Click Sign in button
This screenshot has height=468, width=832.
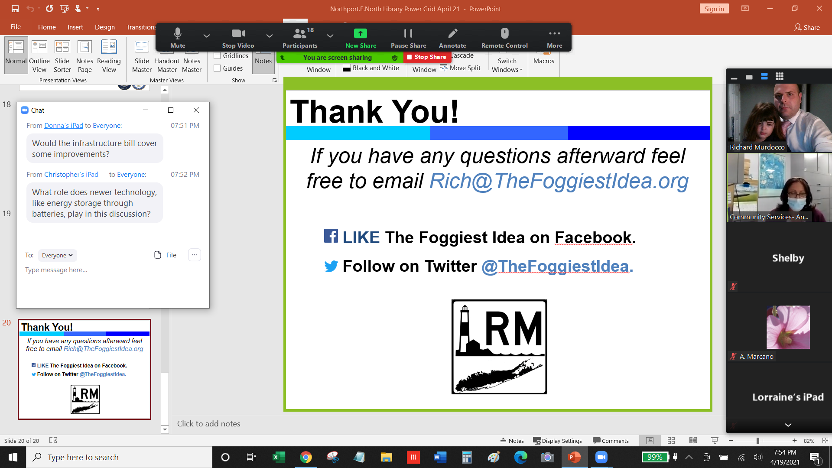(x=714, y=9)
